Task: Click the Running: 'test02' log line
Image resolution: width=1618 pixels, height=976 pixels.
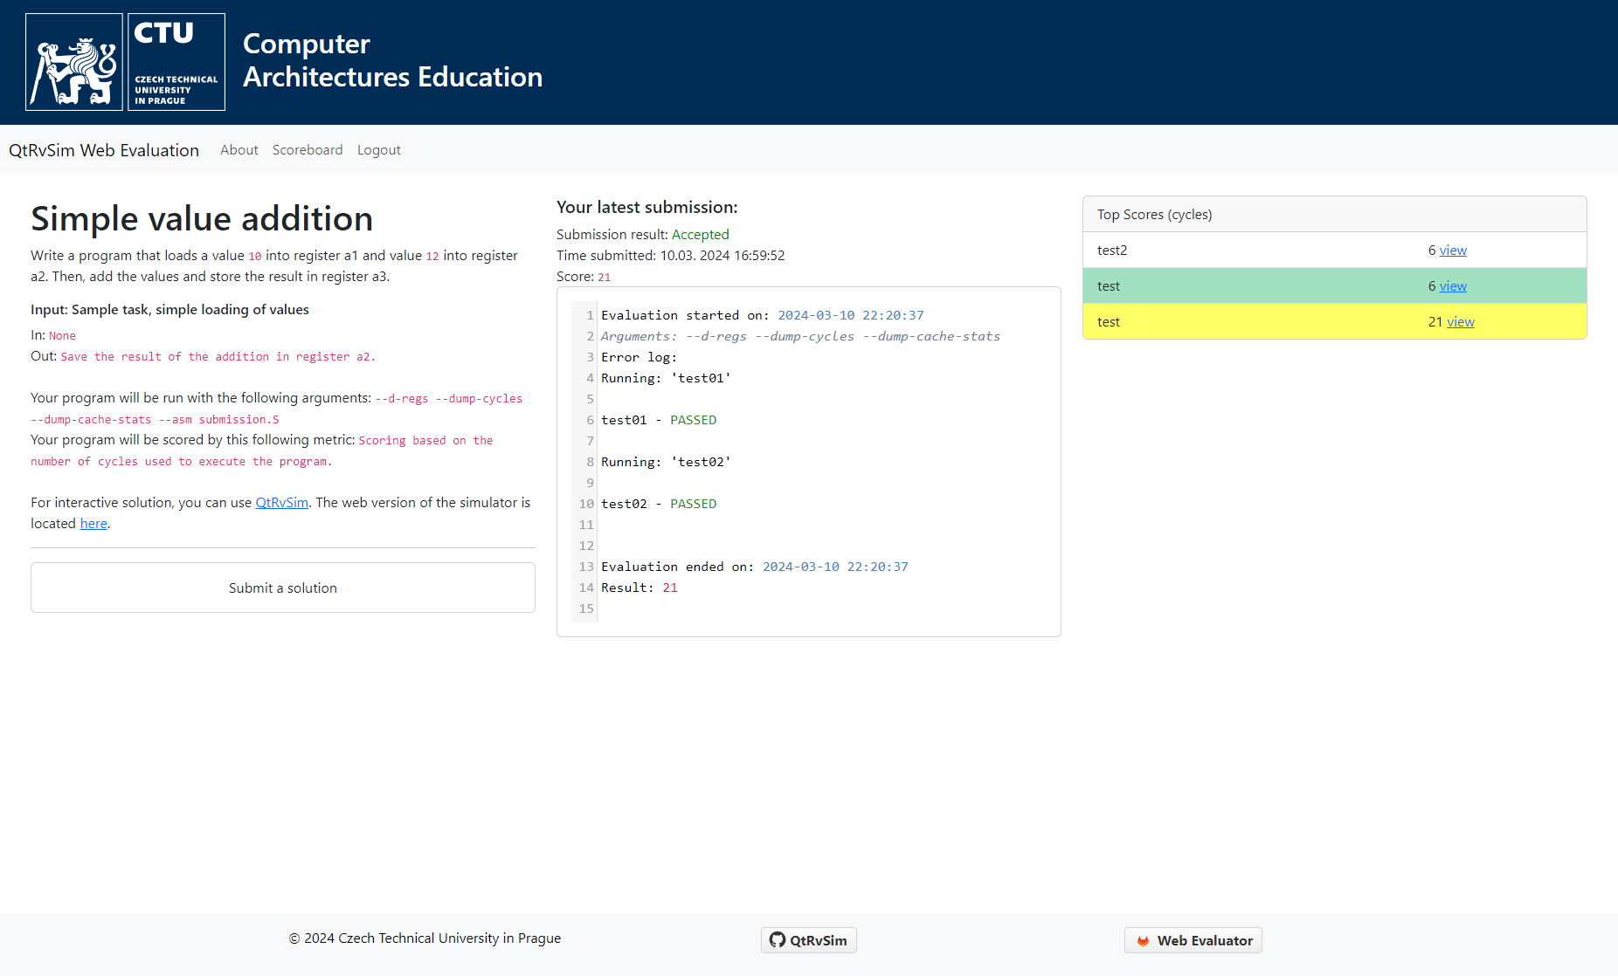Action: (x=666, y=462)
